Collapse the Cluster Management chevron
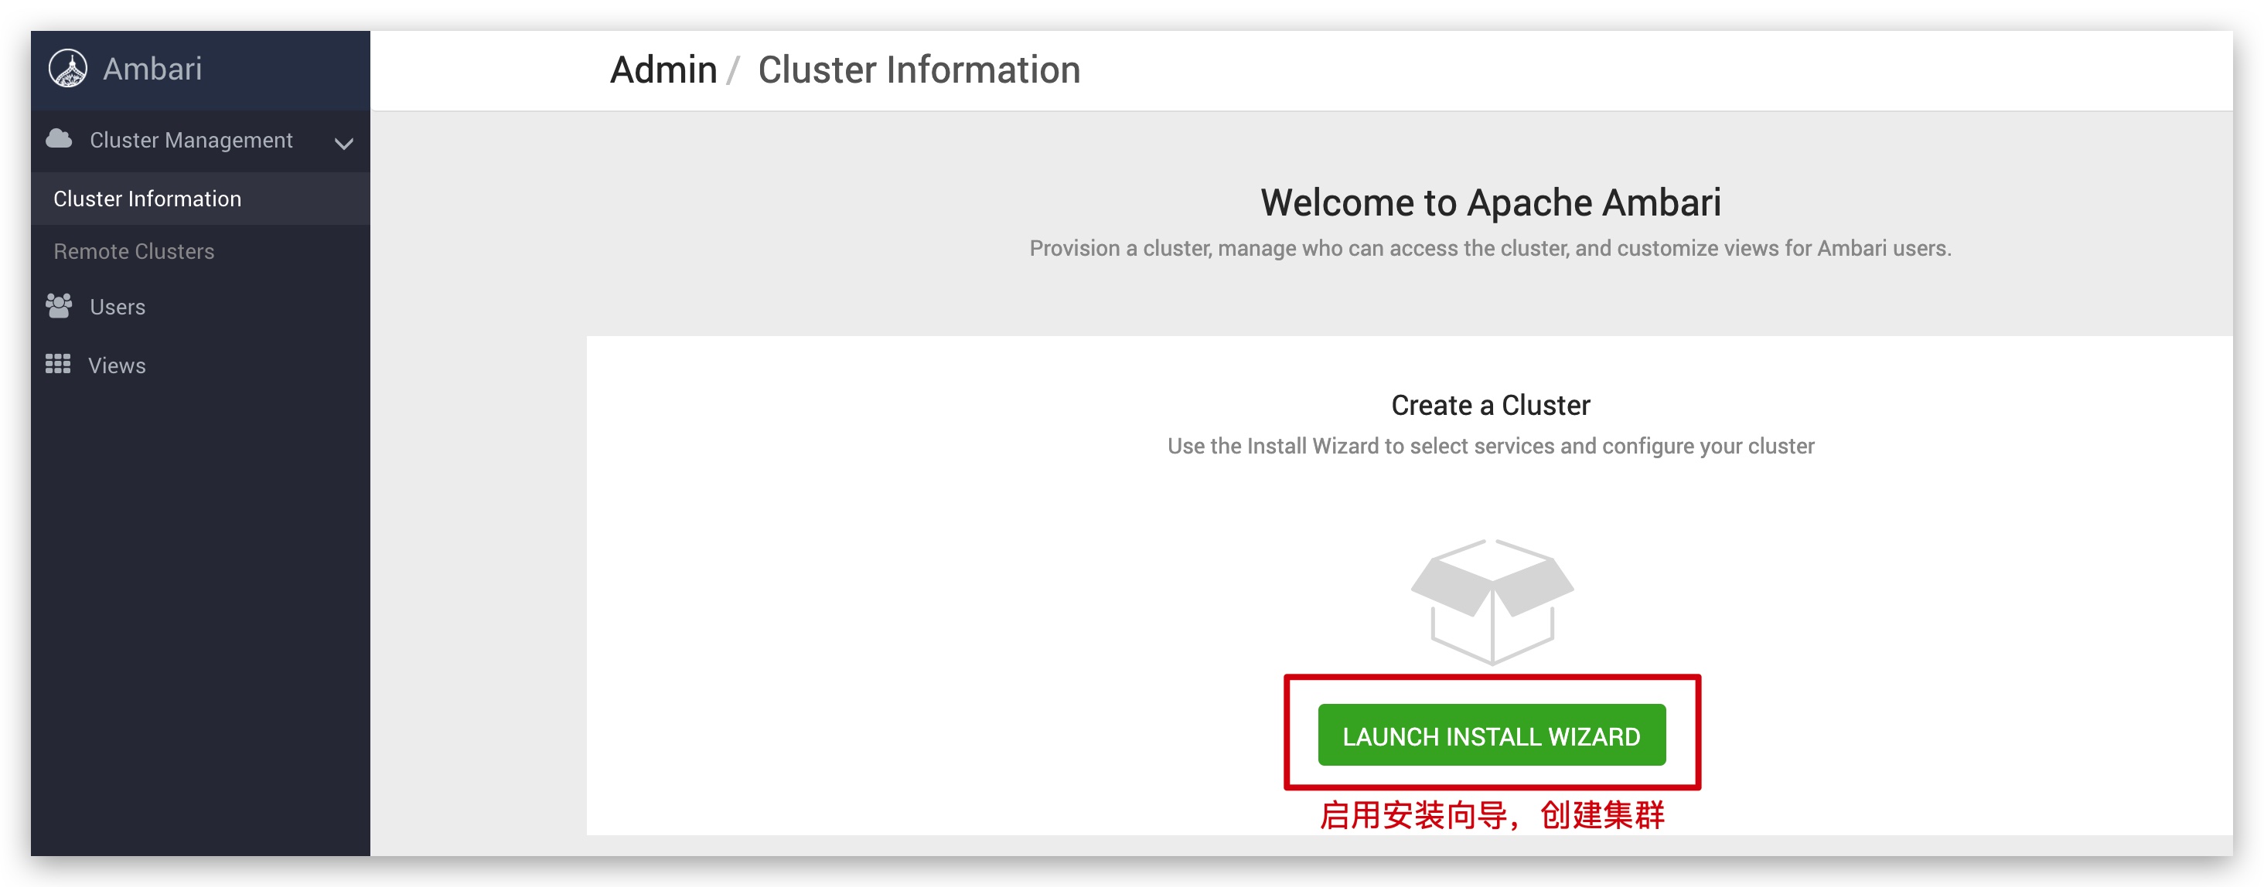The width and height of the screenshot is (2264, 887). point(343,142)
